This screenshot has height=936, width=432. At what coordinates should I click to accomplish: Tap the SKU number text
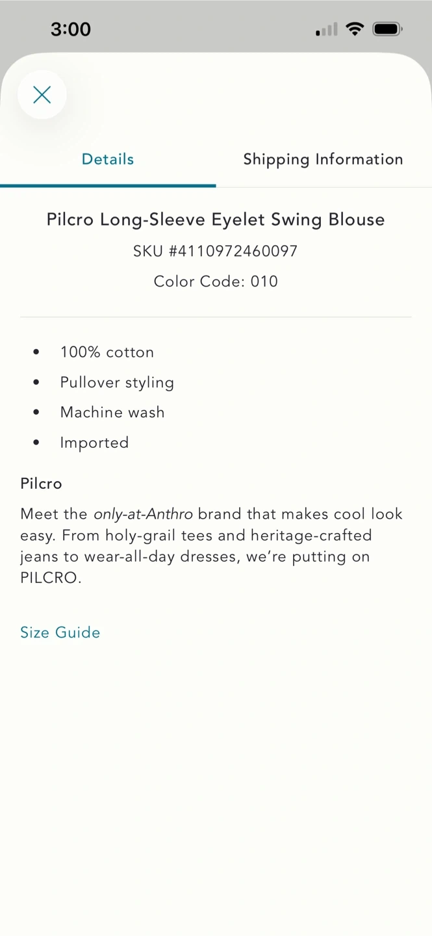click(x=216, y=251)
